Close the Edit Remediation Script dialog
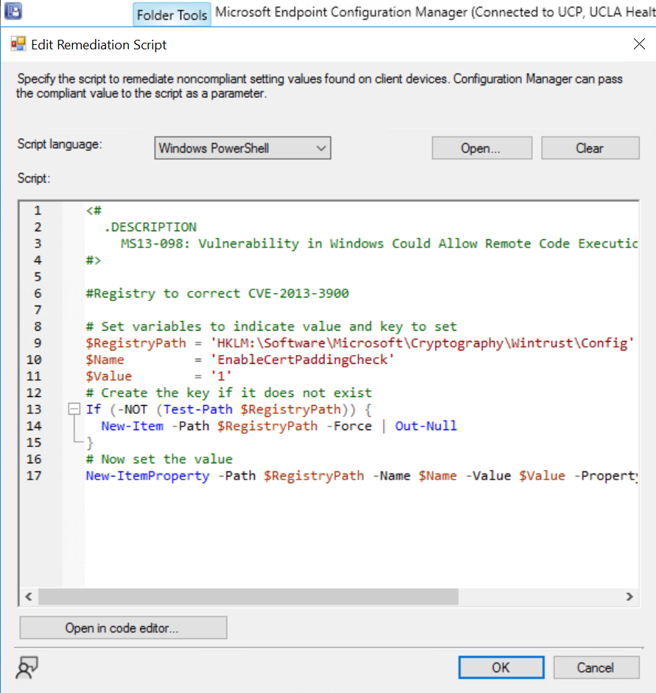656x693 pixels. 638,44
